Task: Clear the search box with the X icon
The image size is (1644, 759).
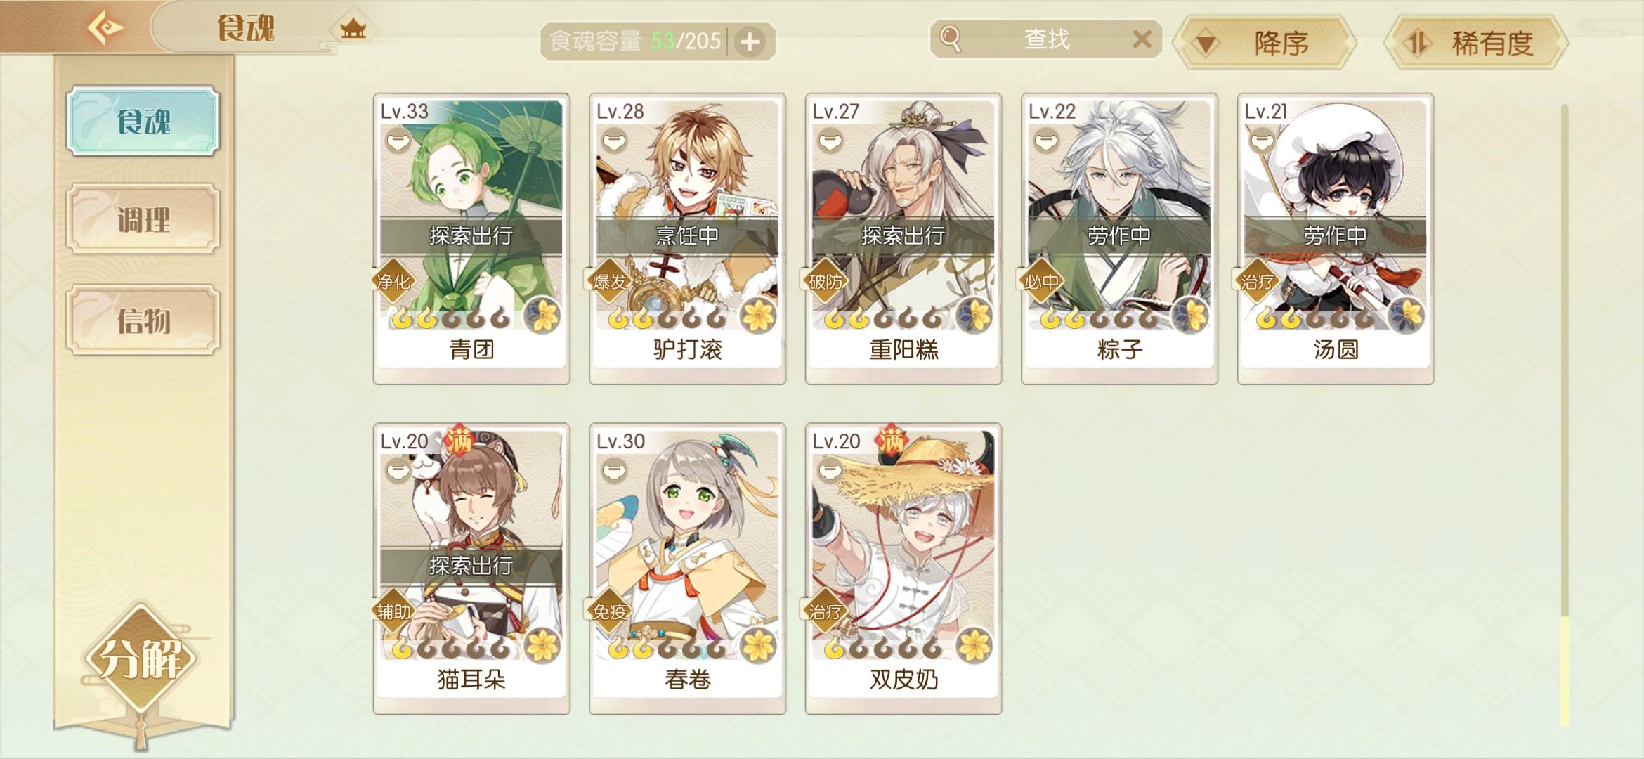Action: pos(1142,39)
